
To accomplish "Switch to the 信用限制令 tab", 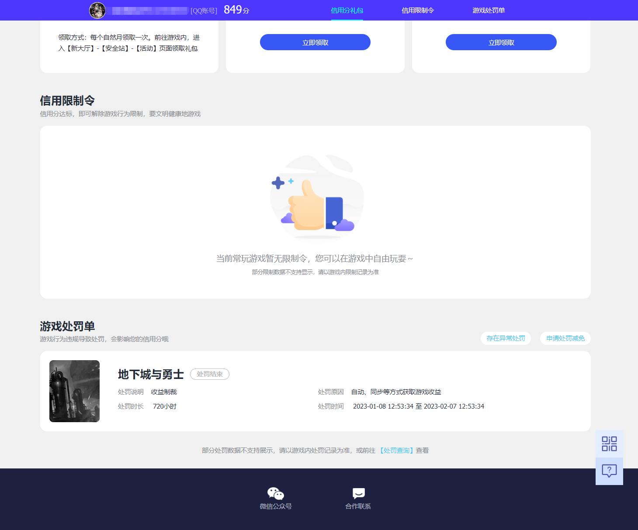I will pos(416,10).
